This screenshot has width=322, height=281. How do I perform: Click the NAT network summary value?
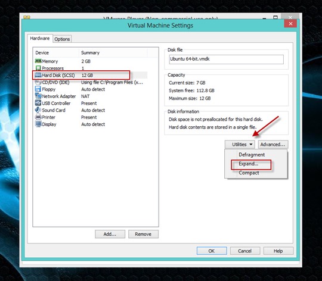tap(85, 96)
